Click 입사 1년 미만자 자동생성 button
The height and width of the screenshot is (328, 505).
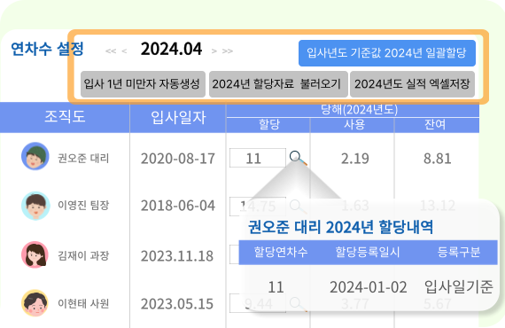coord(143,84)
